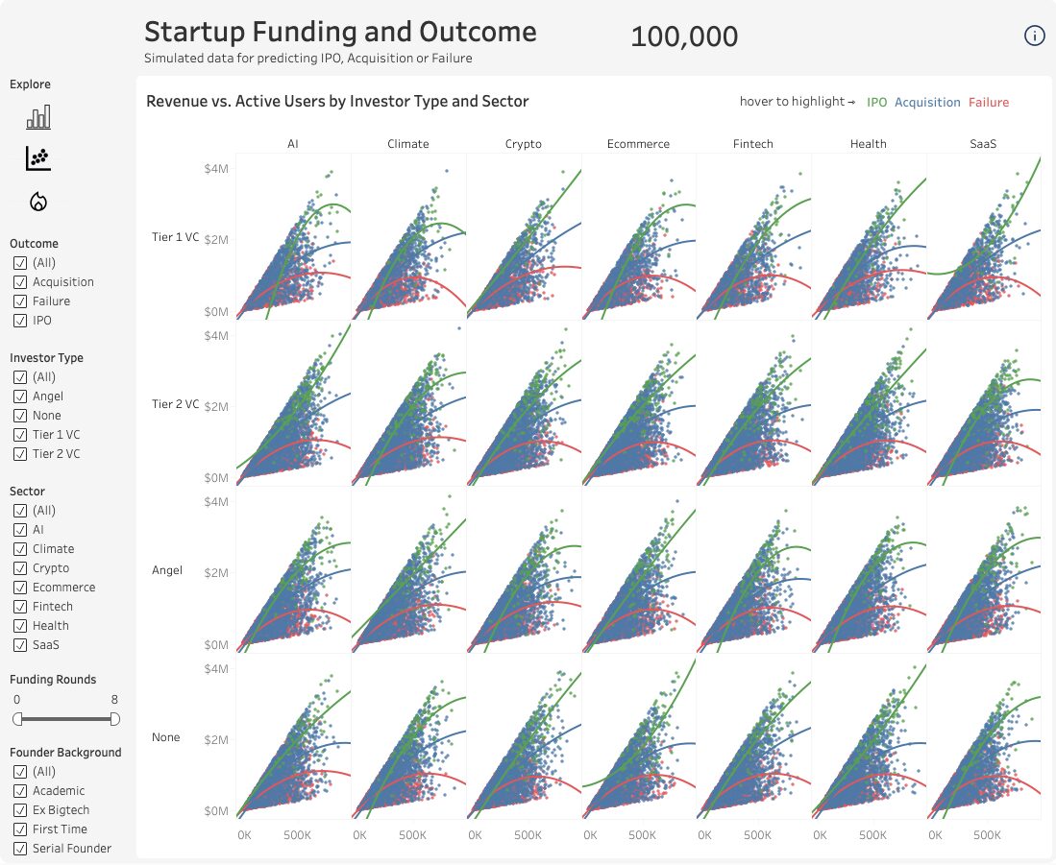Click the Funding Rounds slider right handle

point(115,719)
